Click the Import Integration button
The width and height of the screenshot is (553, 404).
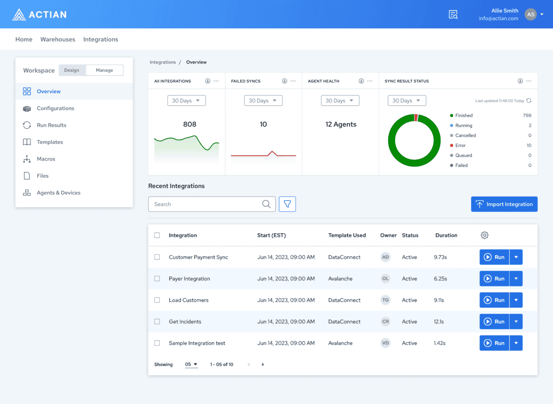(x=504, y=204)
